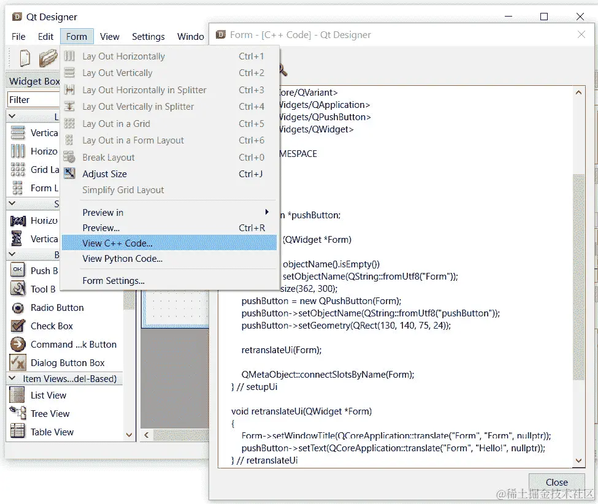Collapse the Spacers category in Widget Box

coord(12,203)
